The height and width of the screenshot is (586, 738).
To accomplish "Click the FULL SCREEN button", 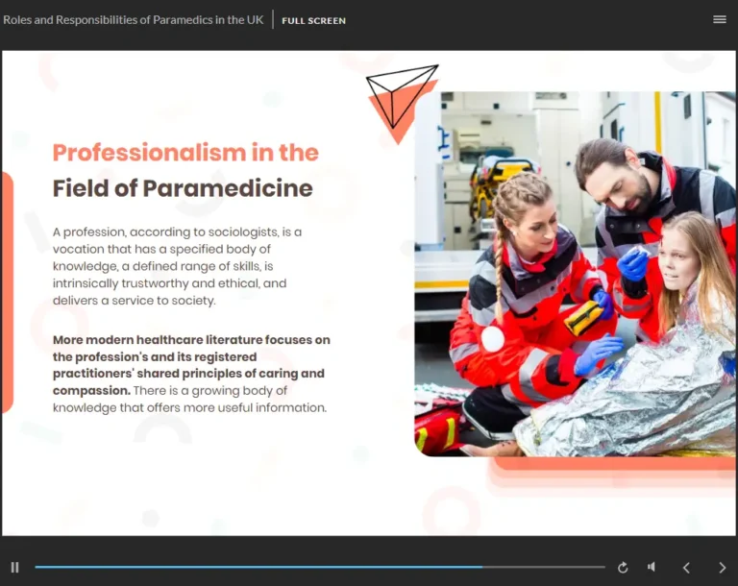I will (x=313, y=21).
